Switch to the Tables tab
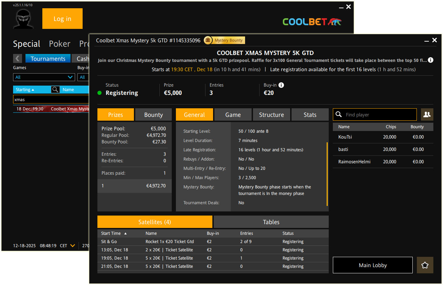This screenshot has width=443, height=285. click(271, 222)
